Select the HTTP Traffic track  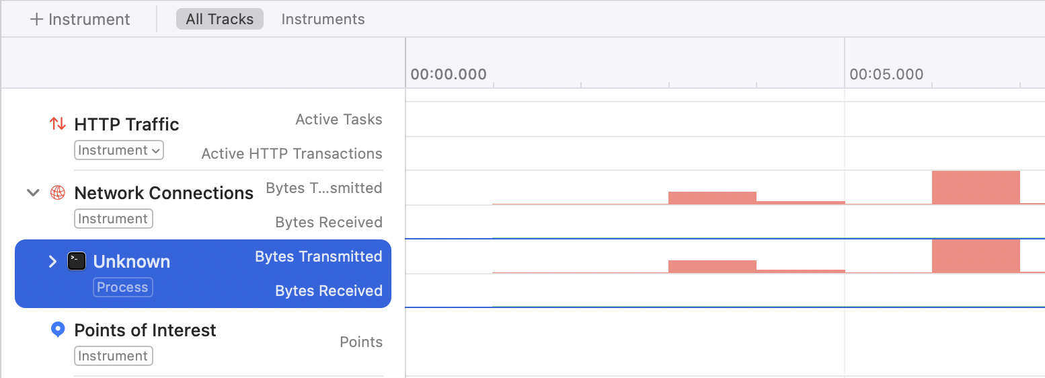(126, 124)
